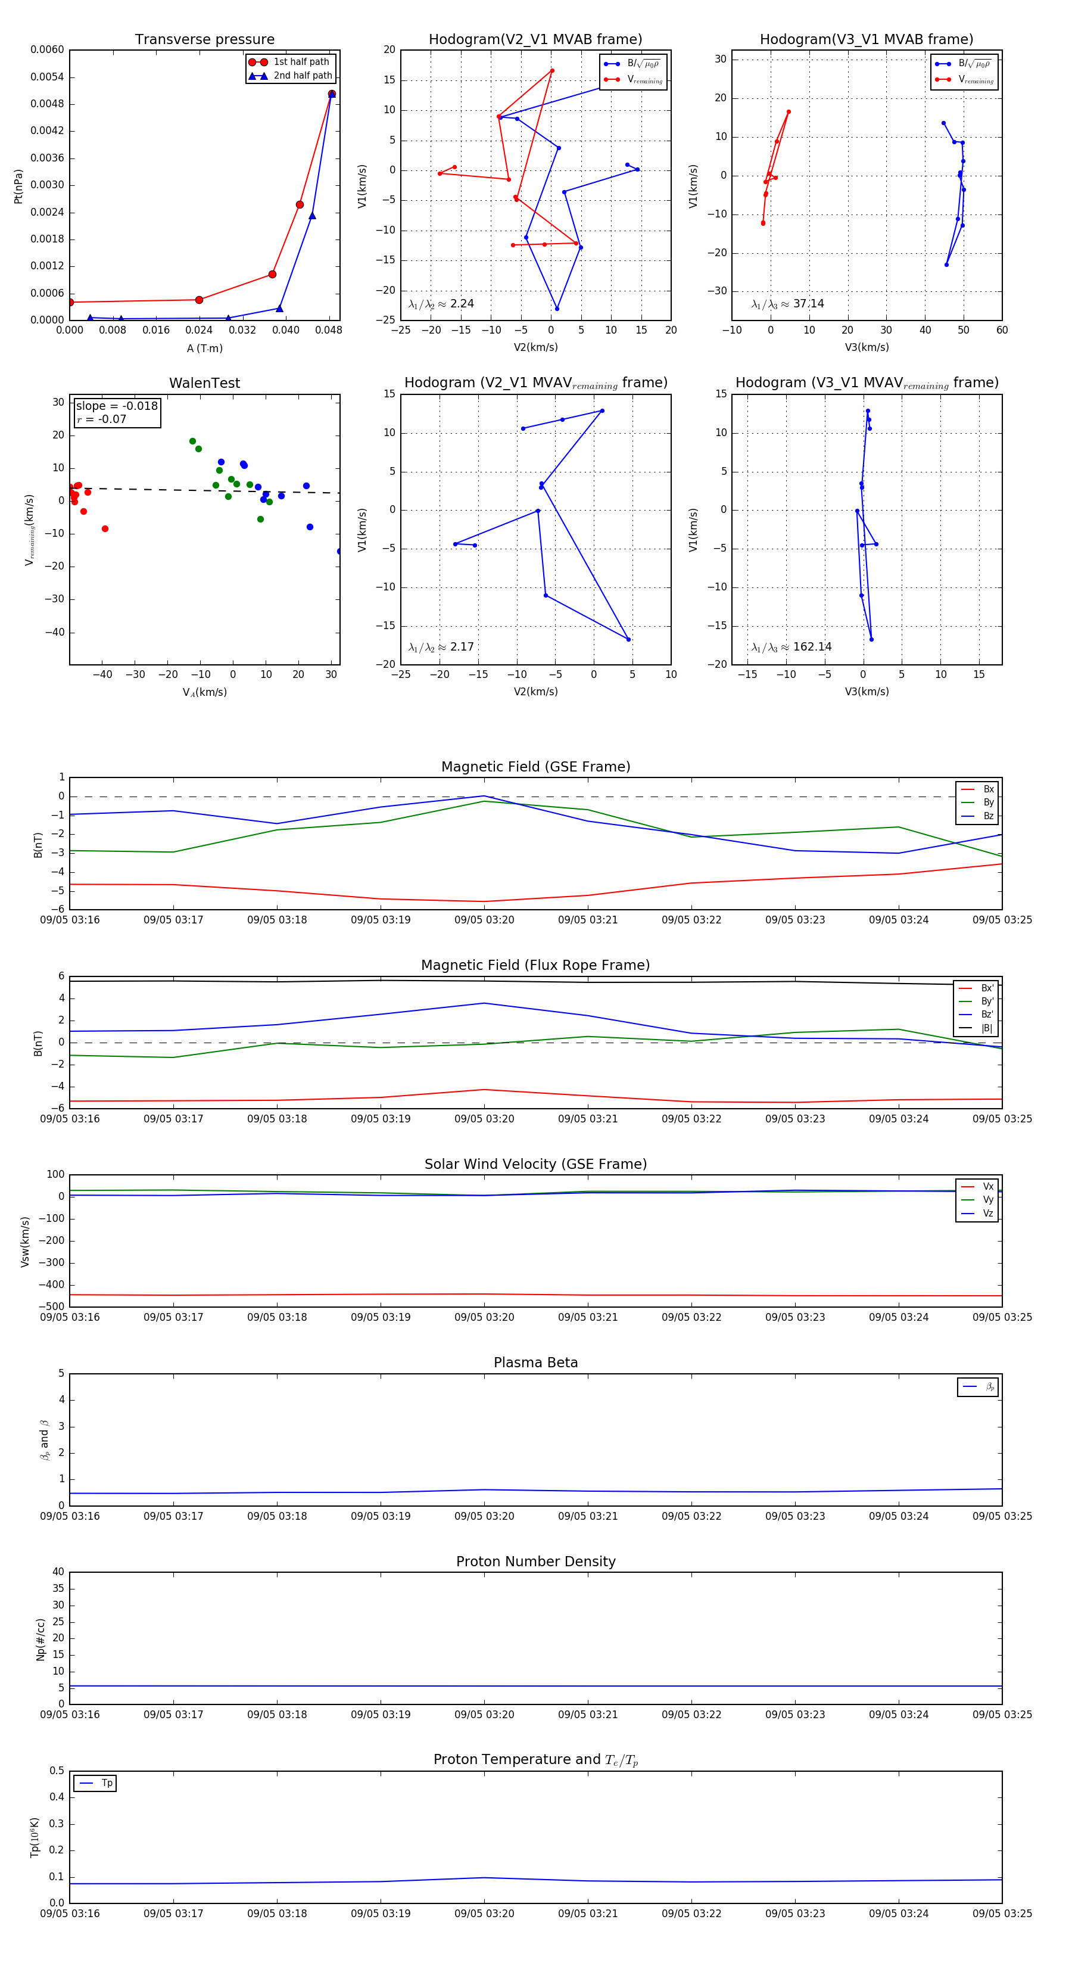Click 'Magnetic Field (Flux Rope Frame)' title

pos(535,966)
